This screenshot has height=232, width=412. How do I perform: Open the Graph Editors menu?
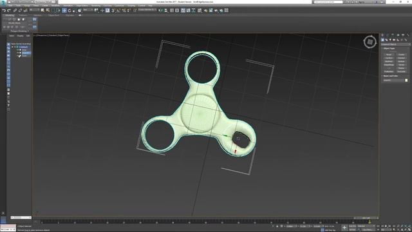tap(82, 6)
